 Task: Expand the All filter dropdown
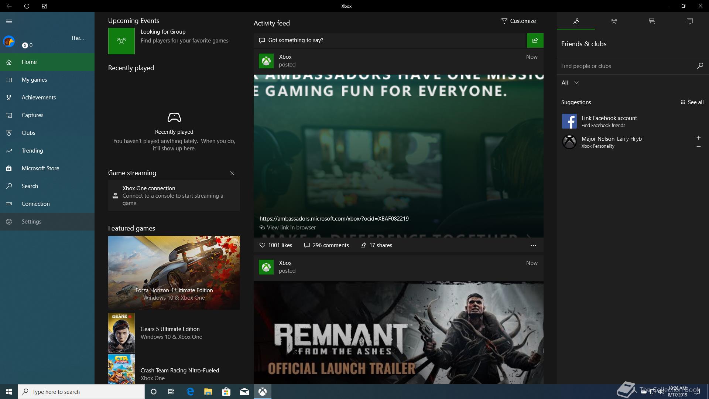(570, 83)
